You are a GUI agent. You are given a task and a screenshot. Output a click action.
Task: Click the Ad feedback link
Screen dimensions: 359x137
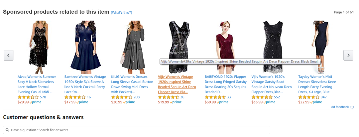340,107
